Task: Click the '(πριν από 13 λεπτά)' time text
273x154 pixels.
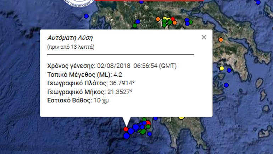Action: pos(71,47)
